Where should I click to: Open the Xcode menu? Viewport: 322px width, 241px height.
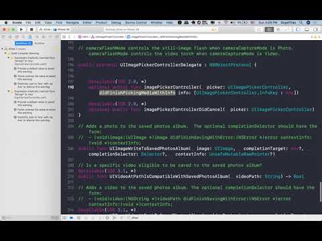coord(17,23)
